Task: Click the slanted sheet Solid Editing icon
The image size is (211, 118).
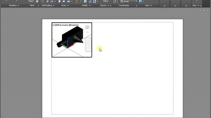Action: [47, 1]
